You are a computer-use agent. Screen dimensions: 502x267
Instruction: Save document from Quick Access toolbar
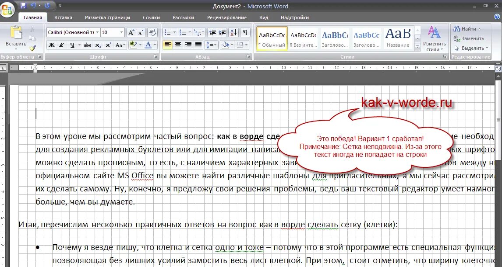coord(23,5)
